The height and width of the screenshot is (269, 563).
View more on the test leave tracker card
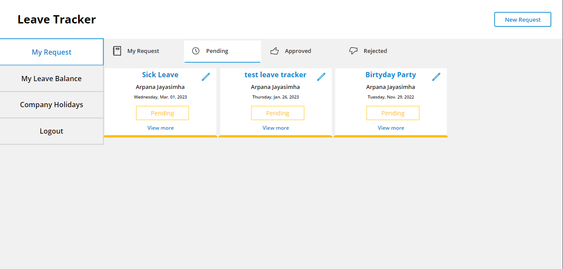click(x=275, y=128)
